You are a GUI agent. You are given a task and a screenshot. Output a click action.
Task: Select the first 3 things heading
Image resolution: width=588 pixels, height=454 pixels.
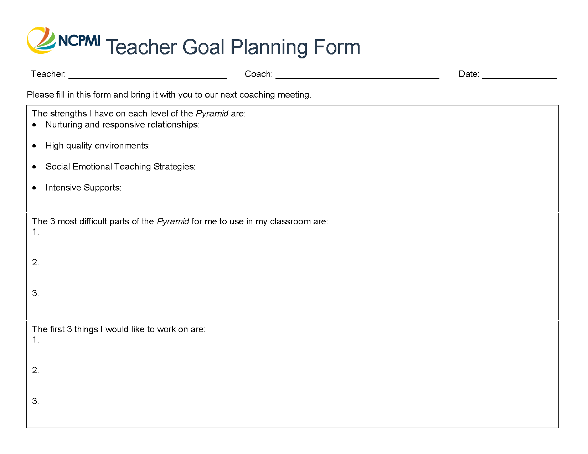coord(119,329)
